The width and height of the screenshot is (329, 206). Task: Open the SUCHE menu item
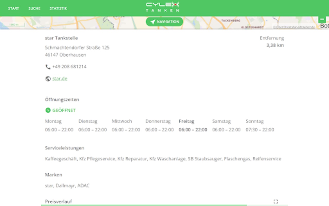pos(34,8)
